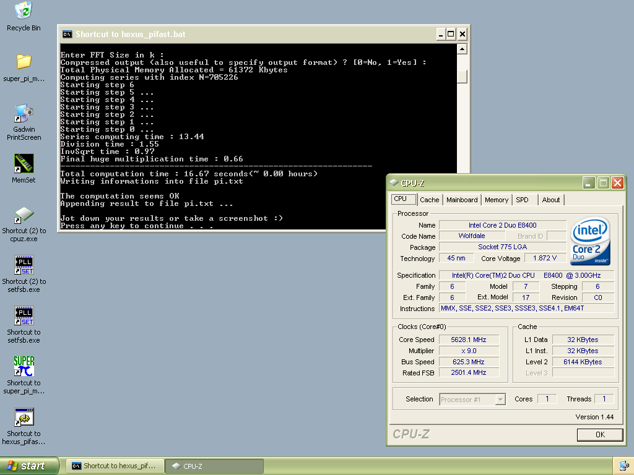Image resolution: width=634 pixels, height=475 pixels.
Task: Click the L1 Data value 32 KBytes
Action: point(583,340)
